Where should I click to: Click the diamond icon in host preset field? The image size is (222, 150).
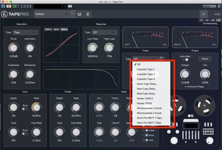pos(65,6)
